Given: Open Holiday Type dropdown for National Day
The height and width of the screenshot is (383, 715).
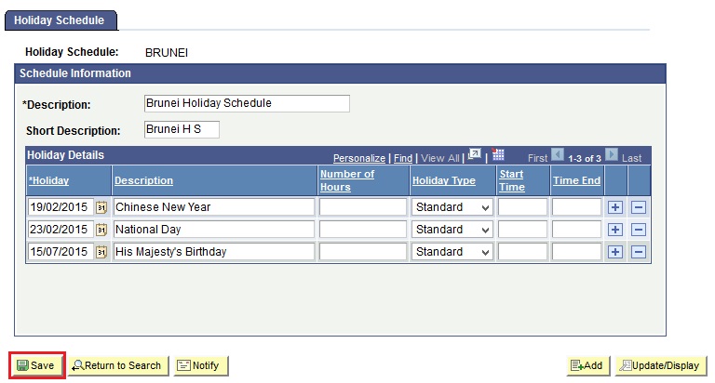Looking at the screenshot, I should tap(452, 230).
